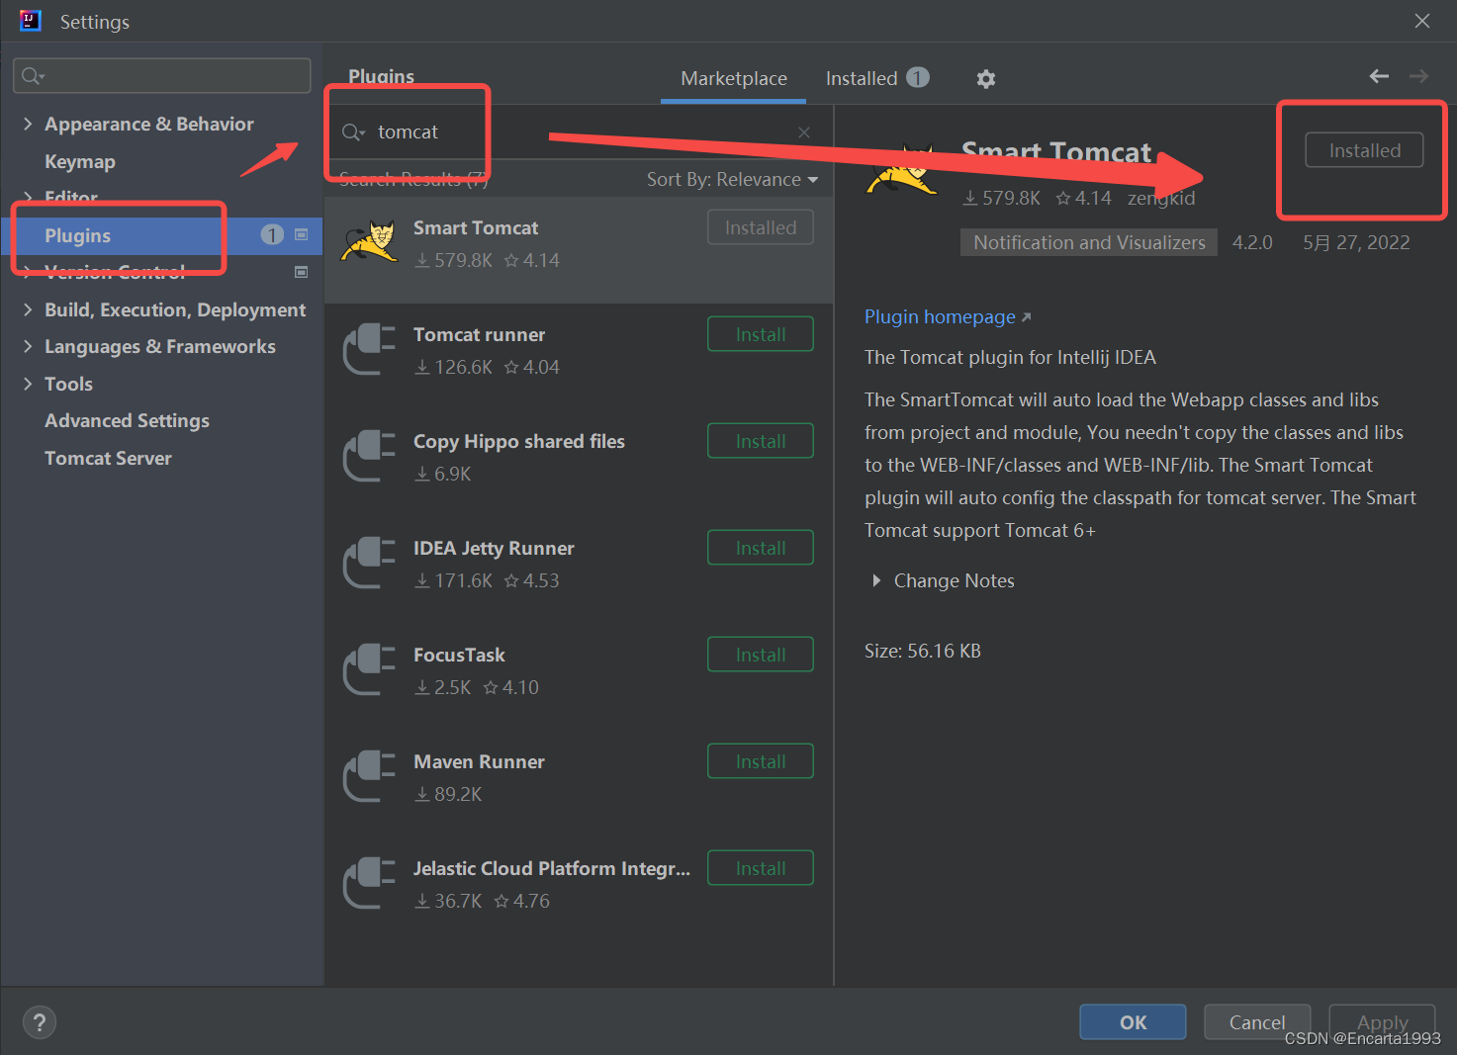The height and width of the screenshot is (1055, 1457).
Task: Open the Sort By Relevance dropdown
Action: 732,179
